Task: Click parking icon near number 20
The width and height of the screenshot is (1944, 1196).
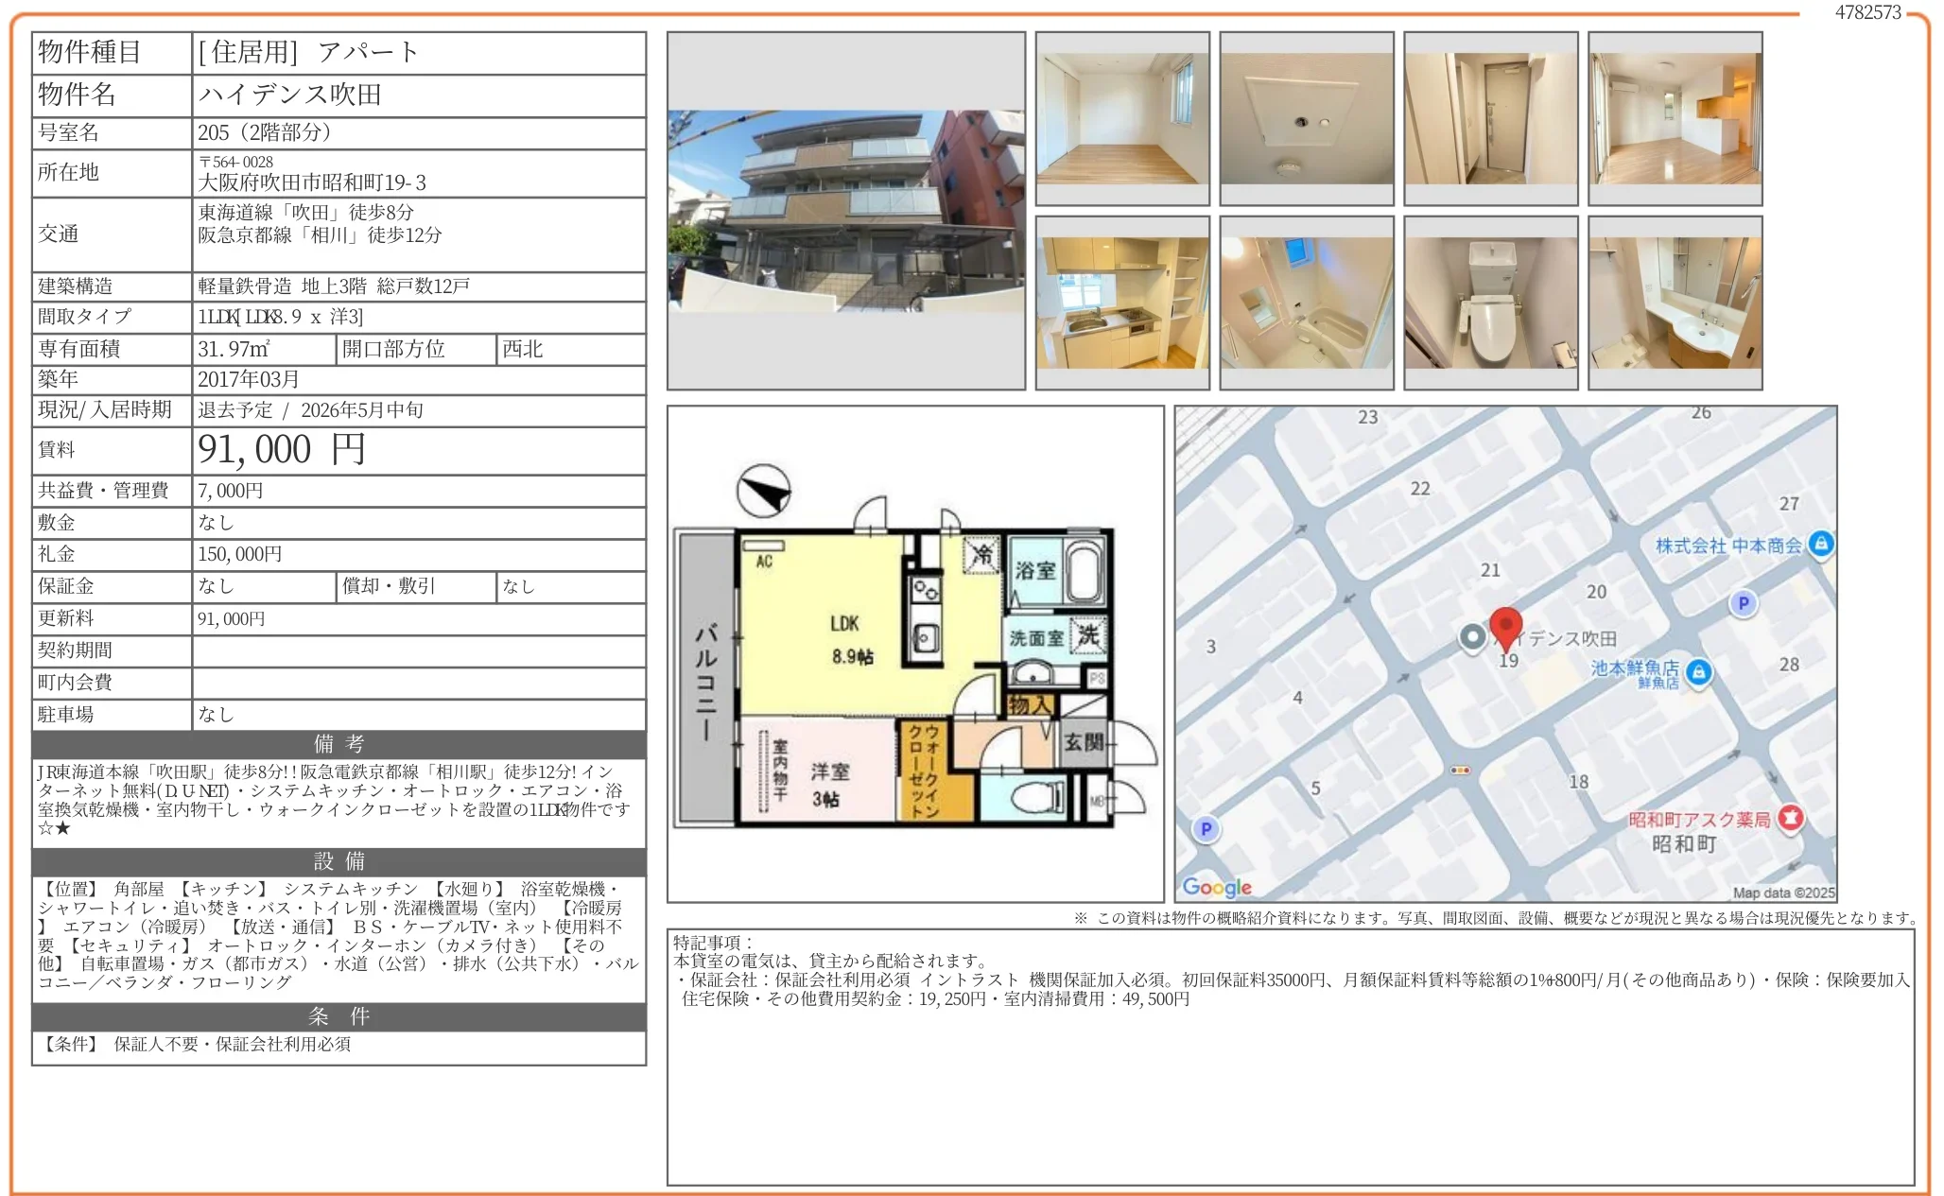Action: (1743, 603)
